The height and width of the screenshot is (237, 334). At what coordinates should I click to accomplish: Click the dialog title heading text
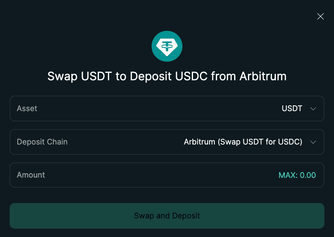coord(167,76)
